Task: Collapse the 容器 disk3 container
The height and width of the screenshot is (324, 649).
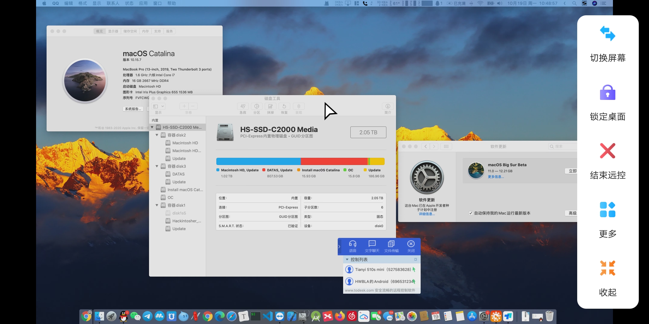Action: point(157,166)
